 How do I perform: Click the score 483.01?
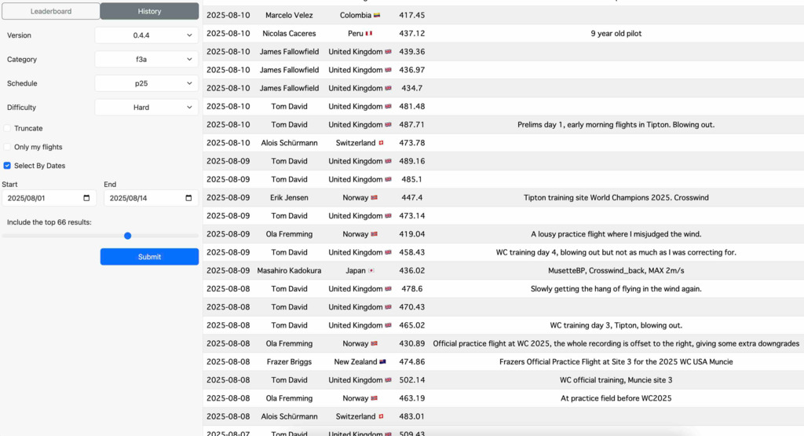(x=411, y=416)
